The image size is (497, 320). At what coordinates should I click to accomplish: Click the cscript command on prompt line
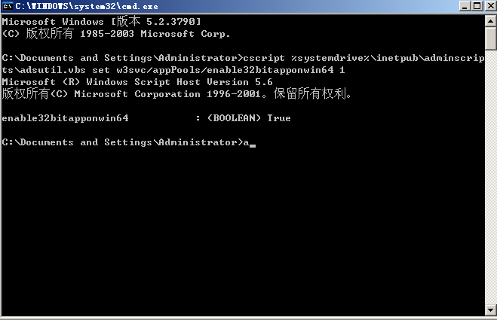(261, 58)
